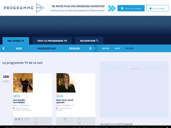Select the Midi time slot
Screen dimensions: 171x128
(x=117, y=48)
